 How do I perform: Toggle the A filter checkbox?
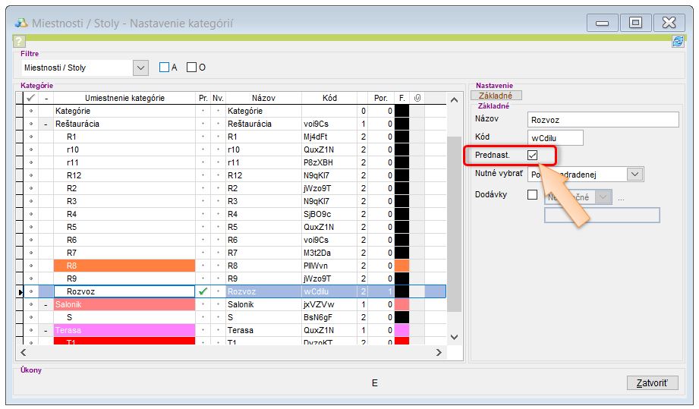164,68
